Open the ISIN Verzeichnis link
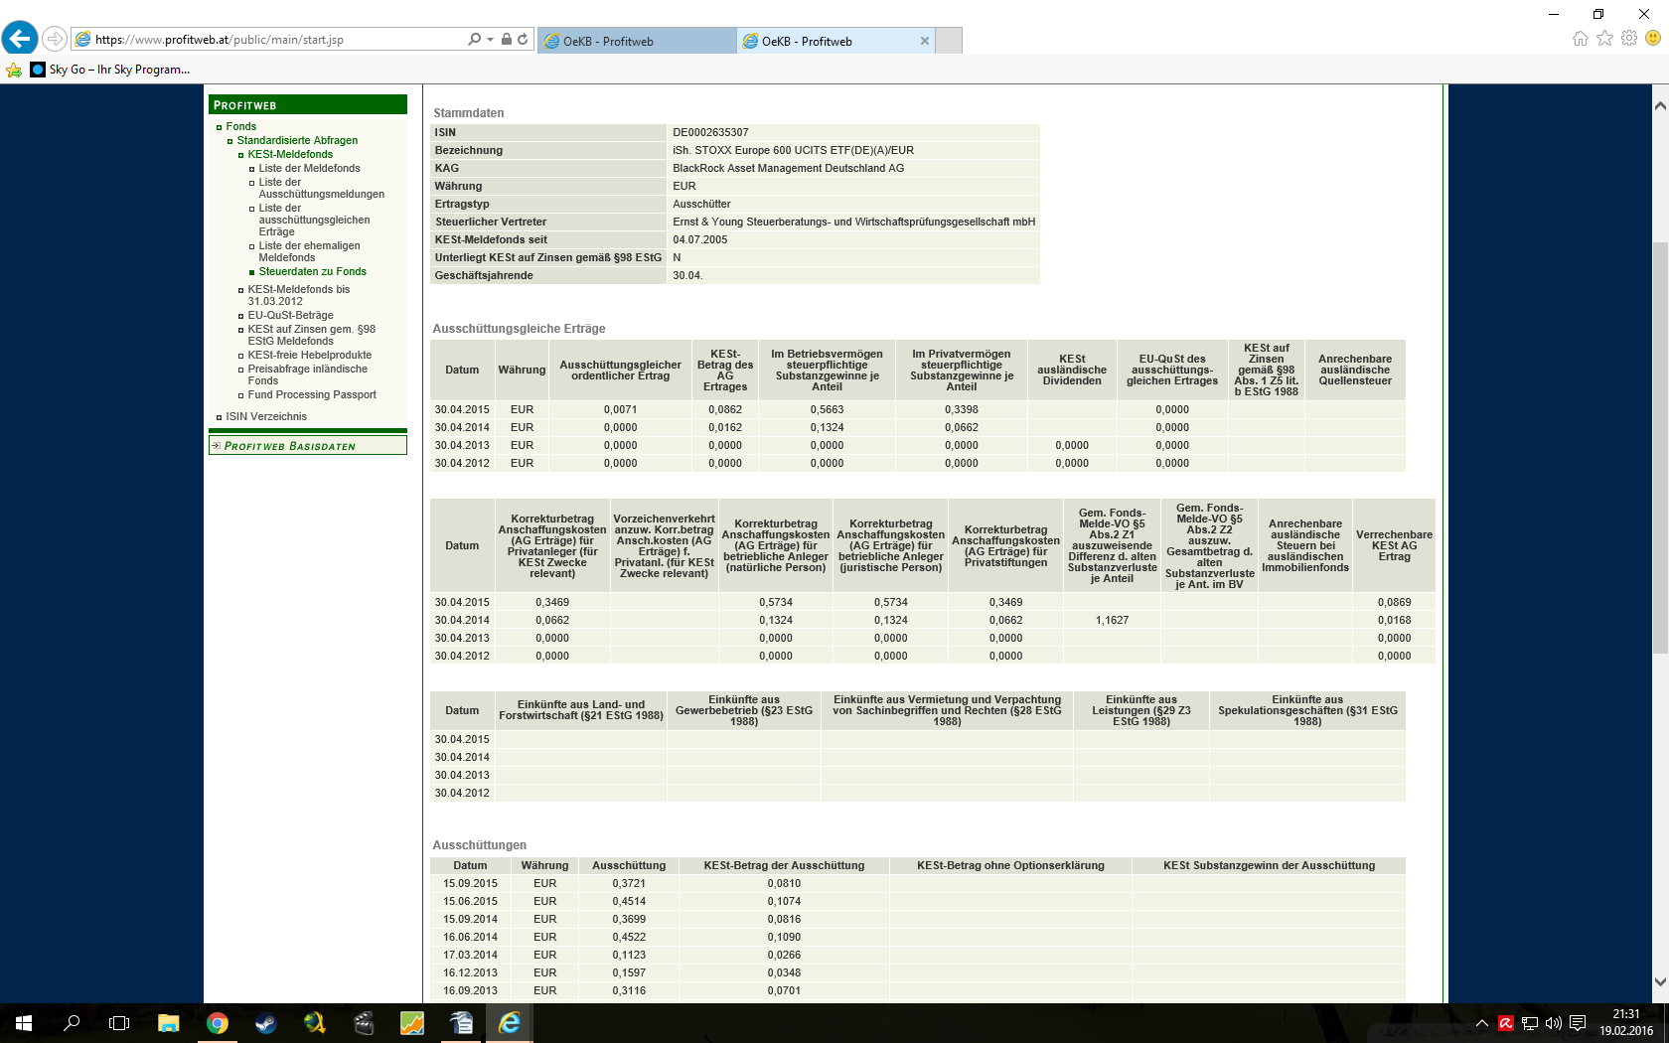1669x1043 pixels. point(265,417)
